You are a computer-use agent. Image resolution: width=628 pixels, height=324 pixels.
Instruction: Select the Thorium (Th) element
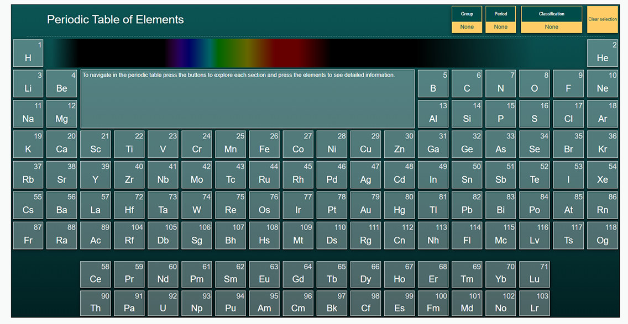(x=95, y=304)
